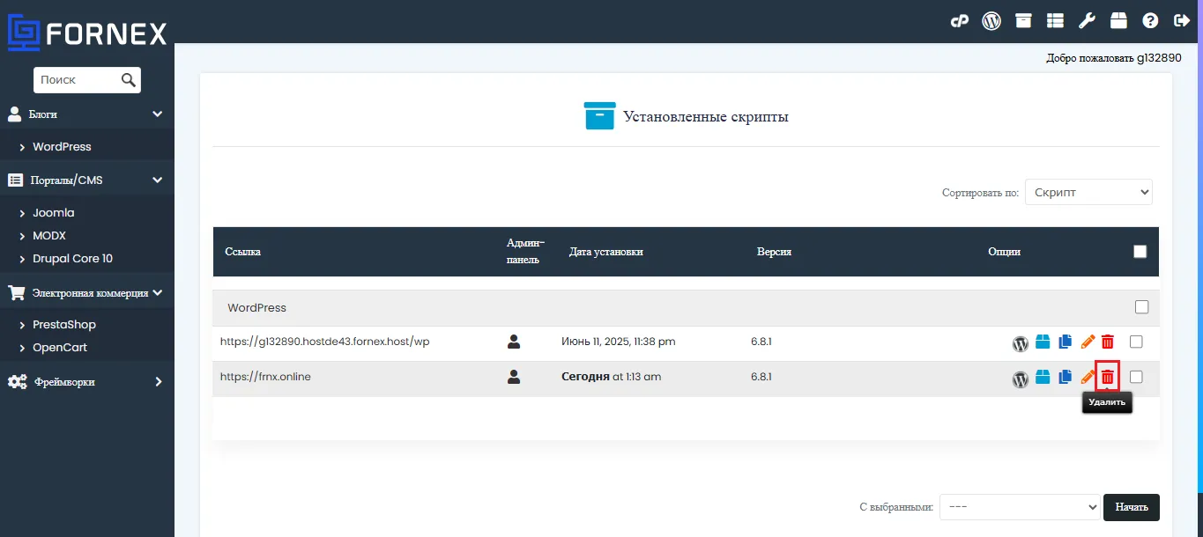Image resolution: width=1203 pixels, height=537 pixels.
Task: Open link https://g132890.hostde43.fornex.host/wp
Action: point(324,342)
